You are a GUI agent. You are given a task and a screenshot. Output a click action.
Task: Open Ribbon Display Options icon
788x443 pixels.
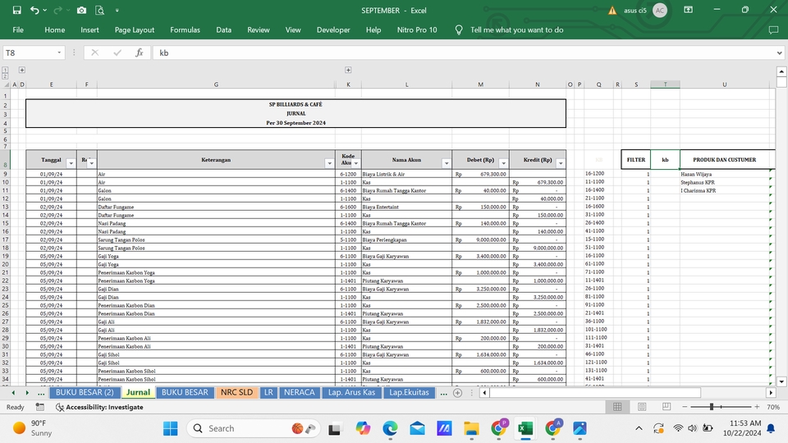689,10
